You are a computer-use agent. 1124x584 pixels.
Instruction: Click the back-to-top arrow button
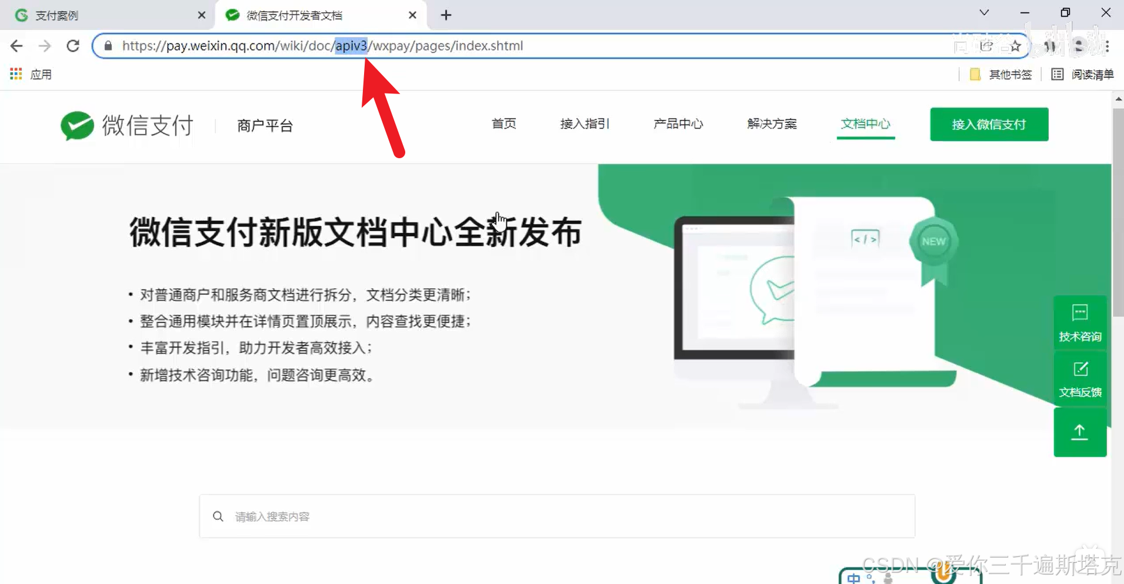[x=1080, y=432]
